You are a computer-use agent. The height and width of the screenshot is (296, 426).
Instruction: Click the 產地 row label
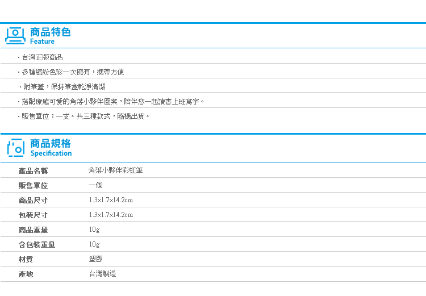click(26, 274)
